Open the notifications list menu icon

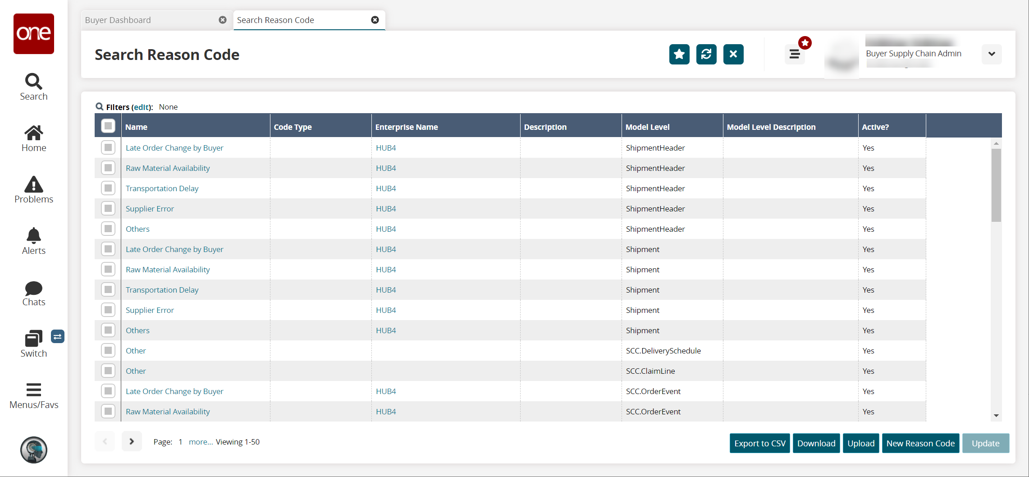795,55
